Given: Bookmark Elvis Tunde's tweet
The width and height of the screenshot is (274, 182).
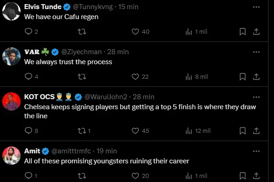Looking at the screenshot, I should point(243,32).
